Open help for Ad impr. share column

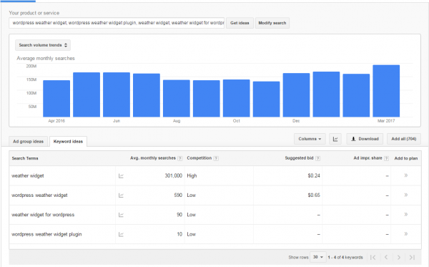(x=386, y=158)
